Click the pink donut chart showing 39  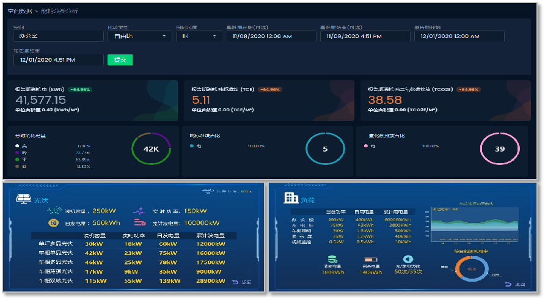click(x=500, y=149)
